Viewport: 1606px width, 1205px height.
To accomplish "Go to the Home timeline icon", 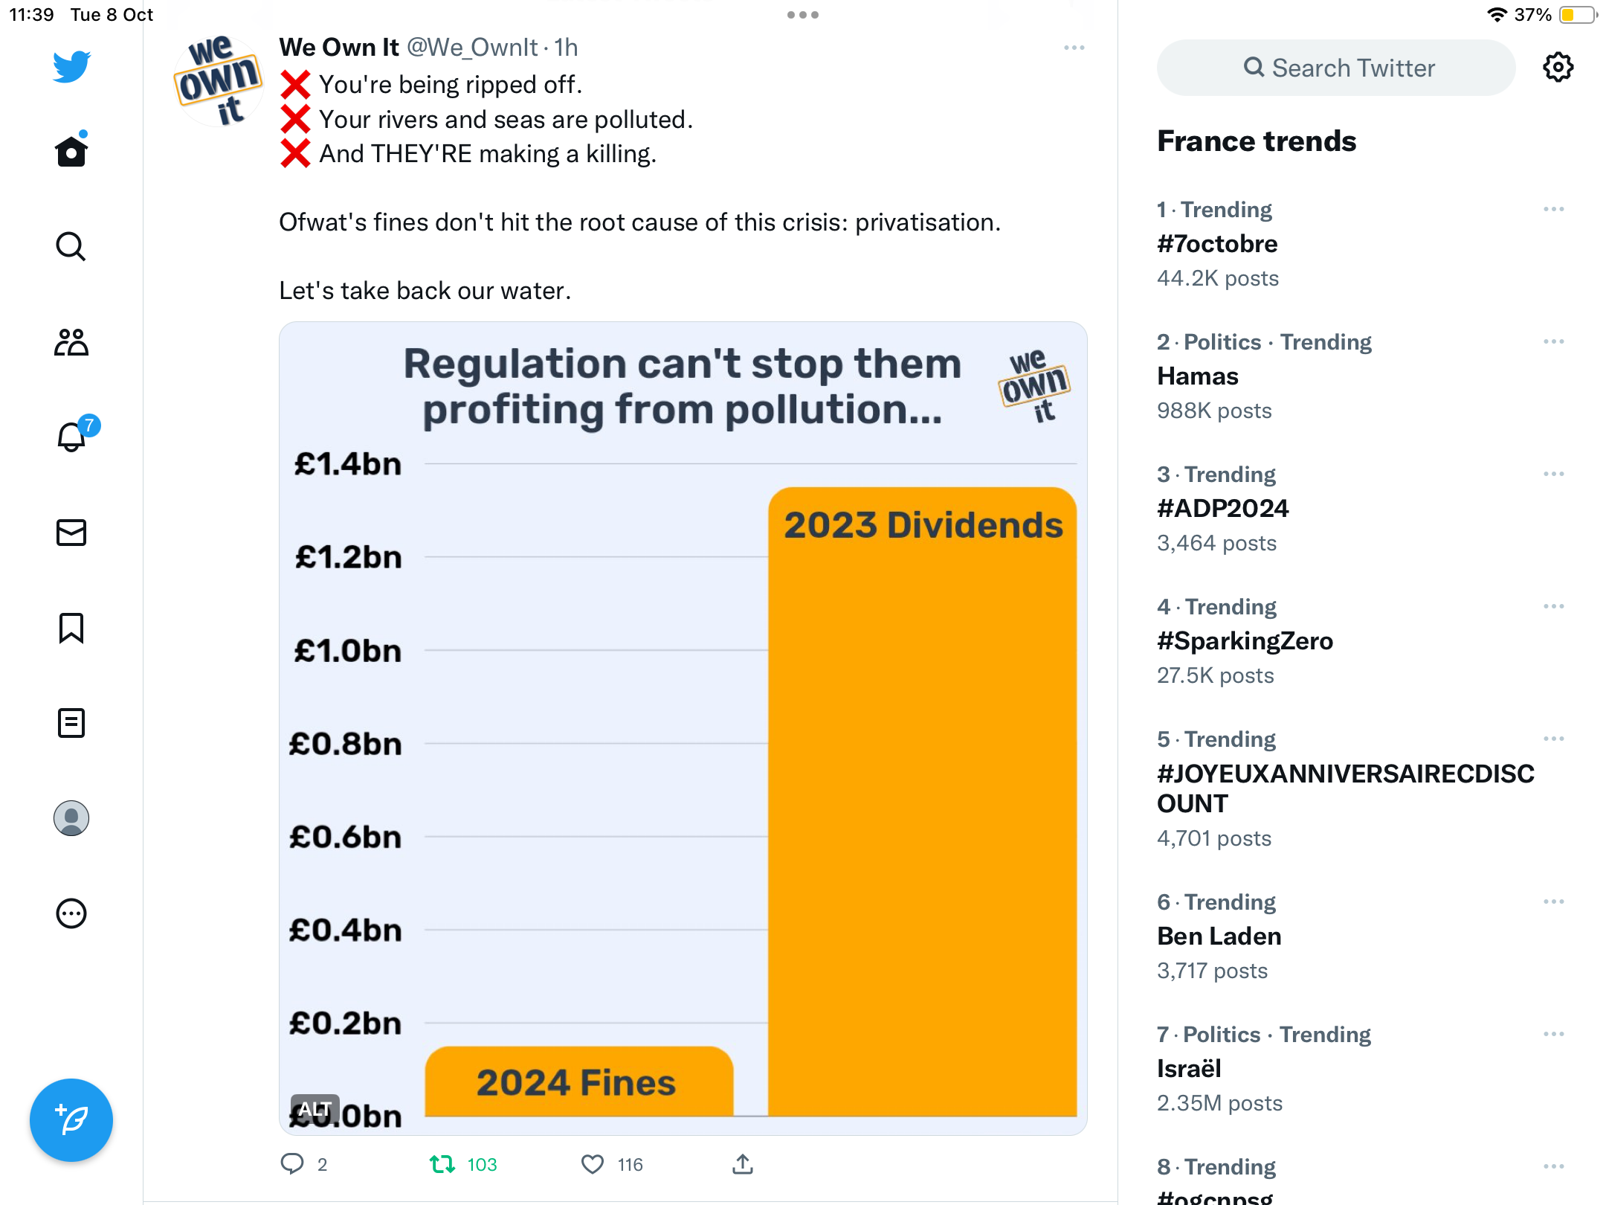I will tap(71, 150).
